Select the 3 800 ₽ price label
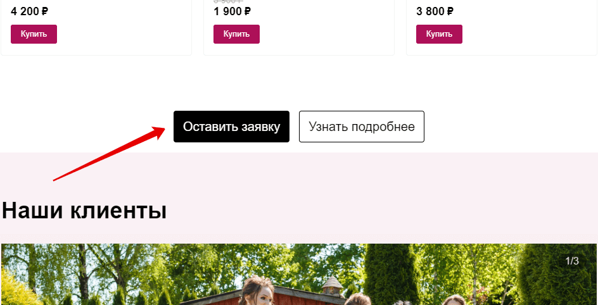The width and height of the screenshot is (598, 305). pos(435,11)
